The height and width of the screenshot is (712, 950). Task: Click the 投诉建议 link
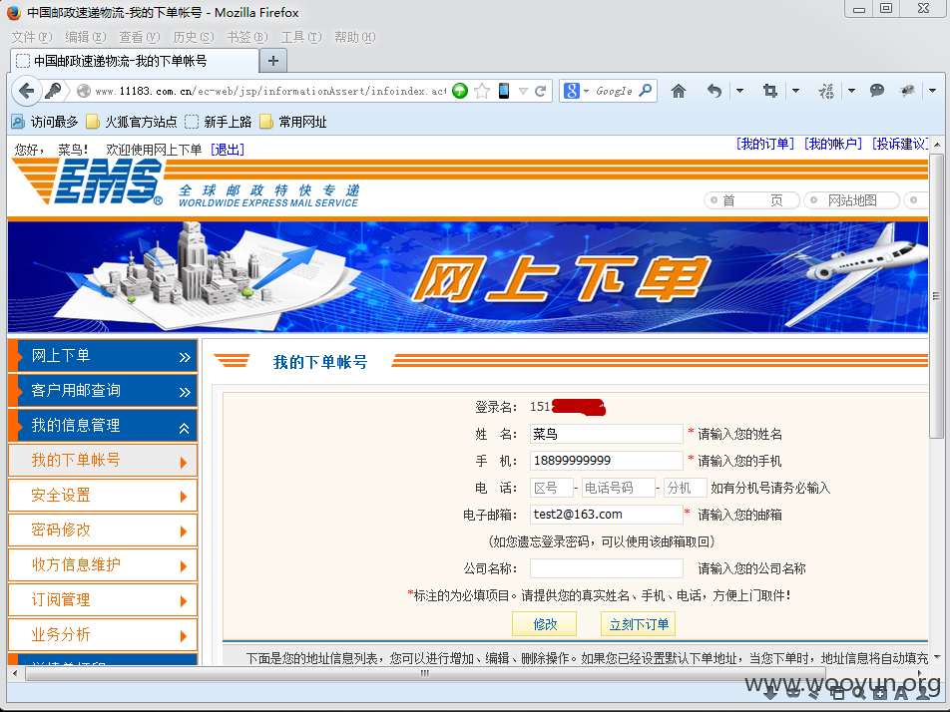(900, 144)
